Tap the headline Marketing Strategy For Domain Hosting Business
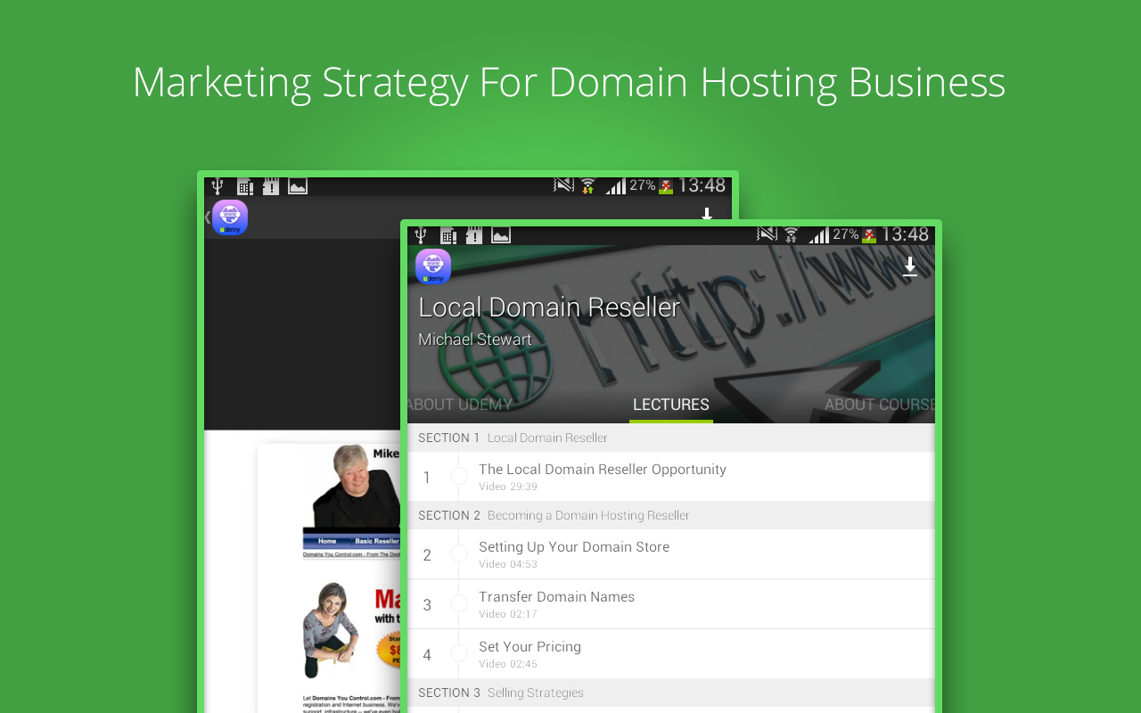The height and width of the screenshot is (713, 1141). point(569,82)
